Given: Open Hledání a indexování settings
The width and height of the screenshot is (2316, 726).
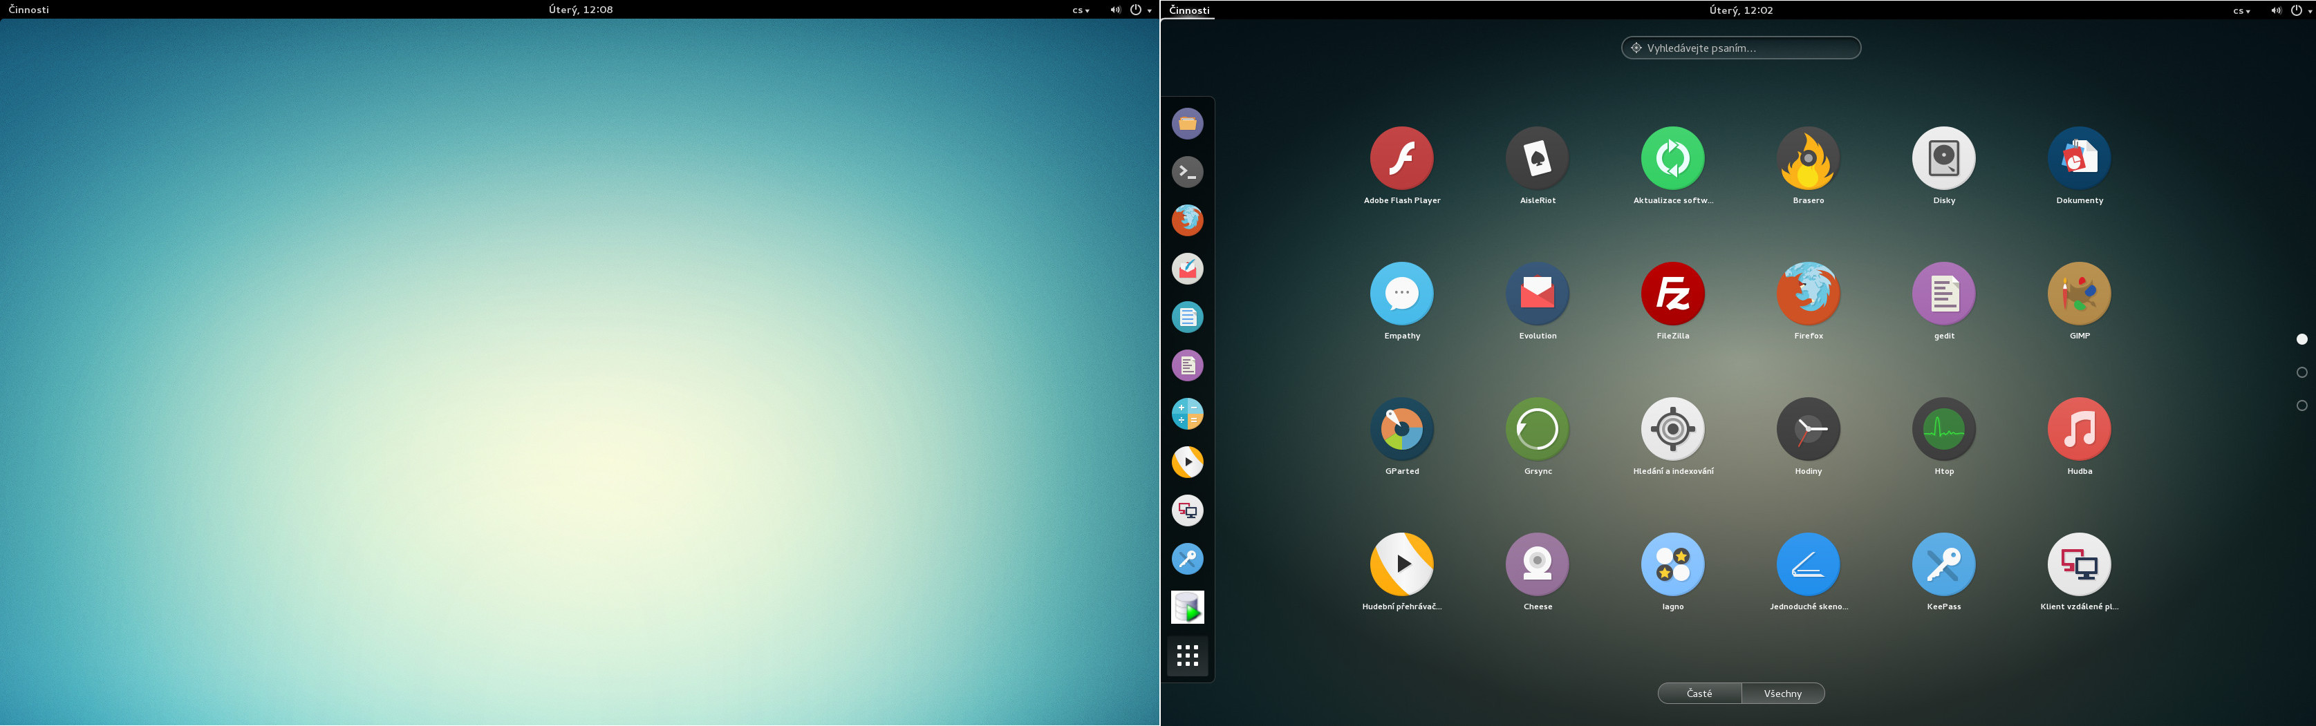Looking at the screenshot, I should point(1672,430).
